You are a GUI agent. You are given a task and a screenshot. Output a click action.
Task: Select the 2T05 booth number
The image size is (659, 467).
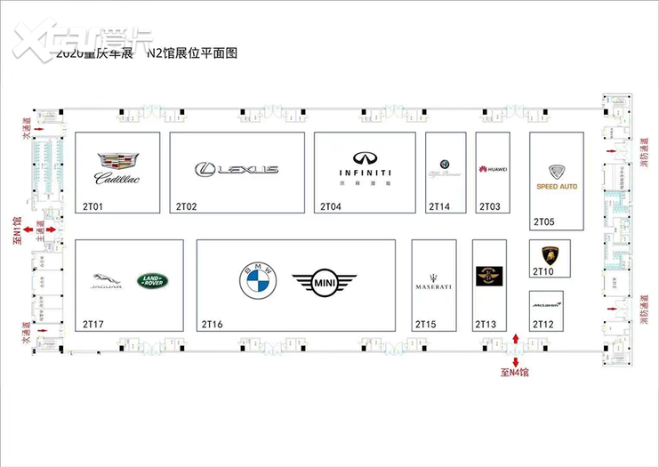pyautogui.click(x=544, y=221)
